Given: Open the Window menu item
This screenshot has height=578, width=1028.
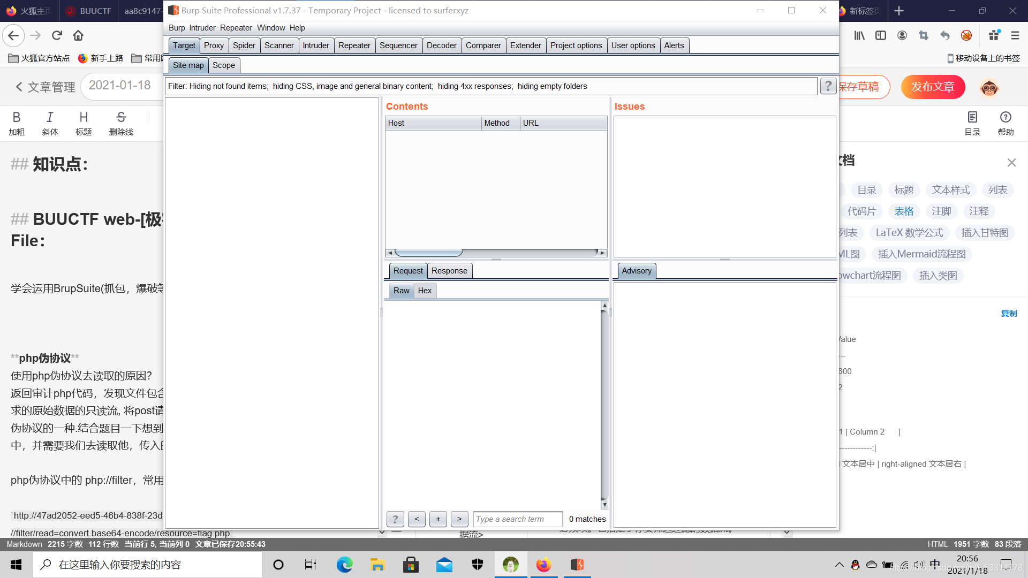Looking at the screenshot, I should tap(271, 27).
